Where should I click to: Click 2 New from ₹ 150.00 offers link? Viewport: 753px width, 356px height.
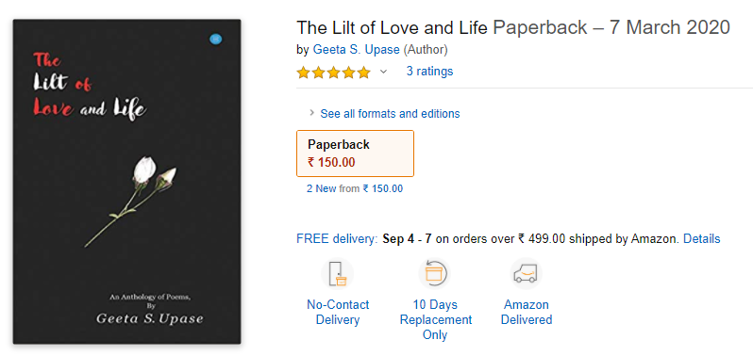355,188
